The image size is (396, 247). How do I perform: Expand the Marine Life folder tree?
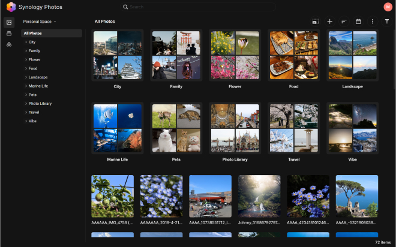coord(25,86)
